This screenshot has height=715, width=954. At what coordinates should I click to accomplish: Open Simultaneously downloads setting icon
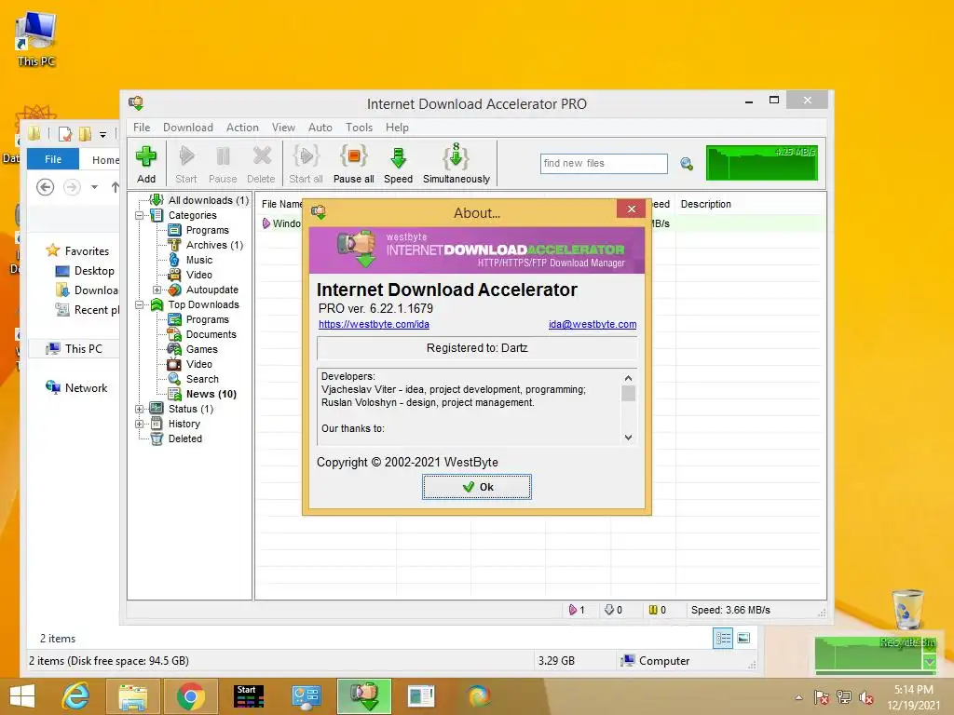tap(457, 164)
